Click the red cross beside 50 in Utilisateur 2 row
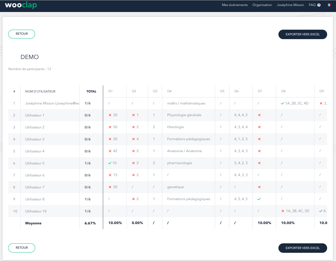336x261 pixels. pos(110,127)
